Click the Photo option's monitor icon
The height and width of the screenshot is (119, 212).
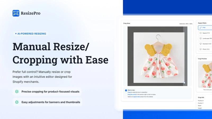[201, 49]
